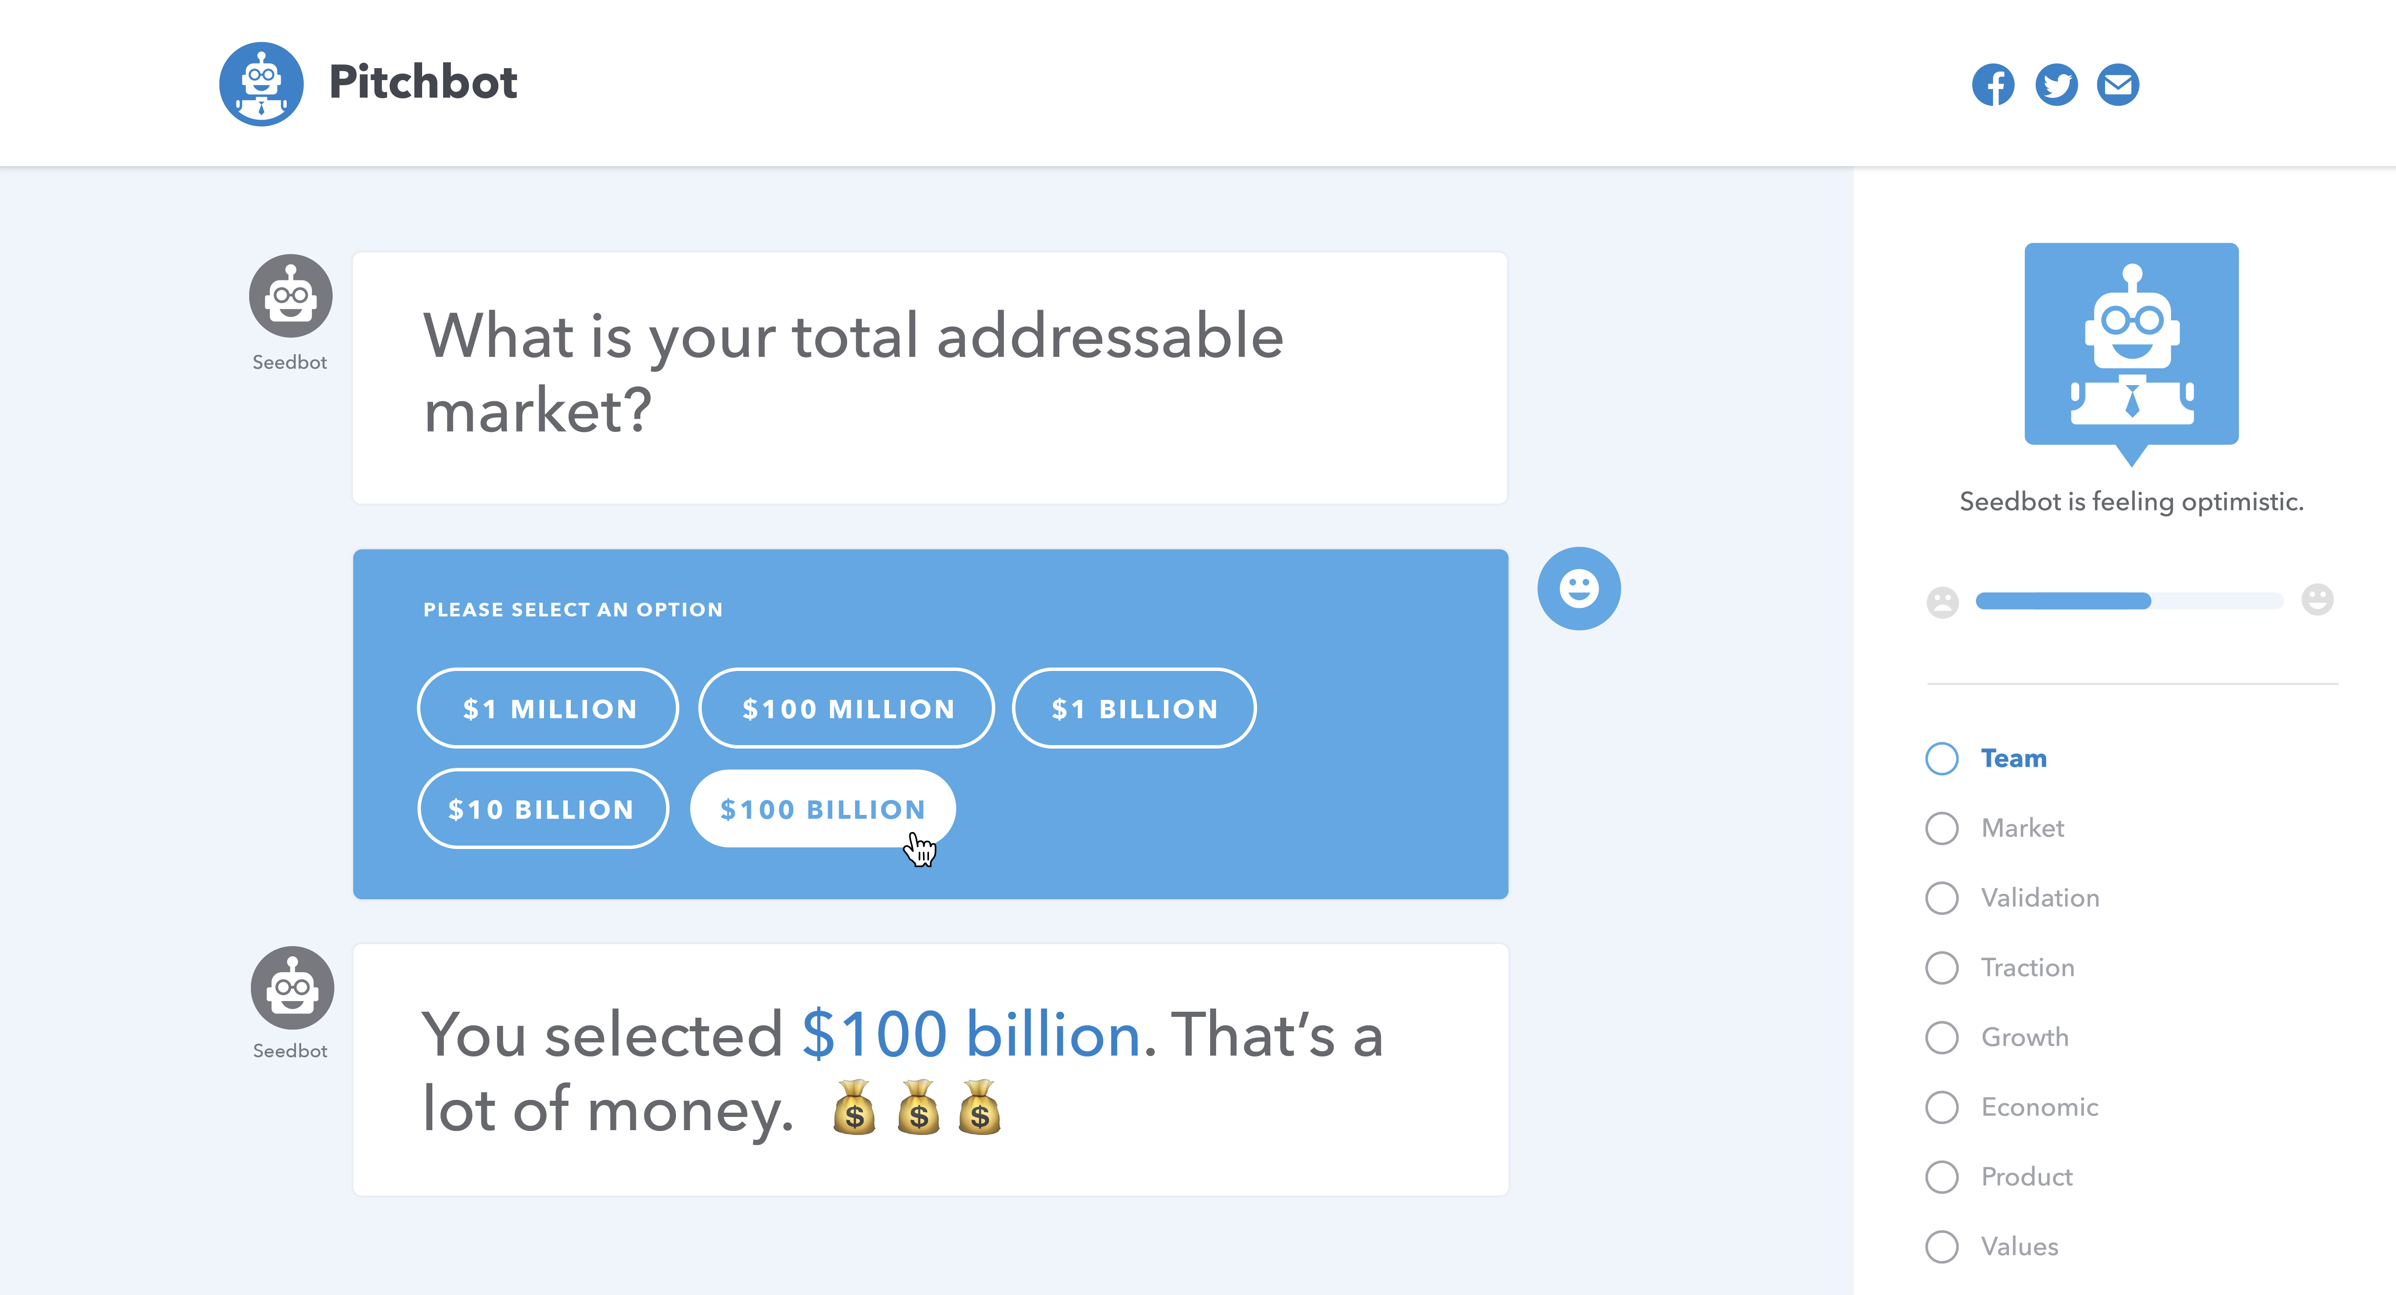
Task: Share on Facebook icon
Action: (x=1992, y=85)
